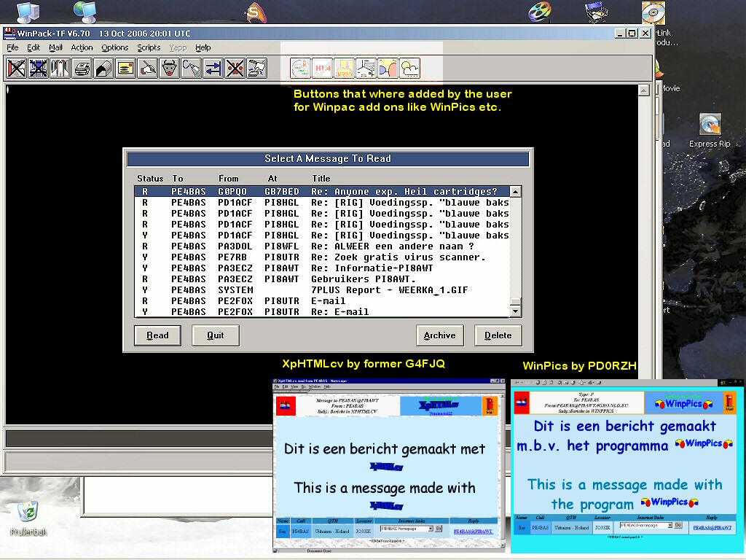Click terminal window scroll-up arrow
The height and width of the screenshot is (560, 746).
point(643,90)
